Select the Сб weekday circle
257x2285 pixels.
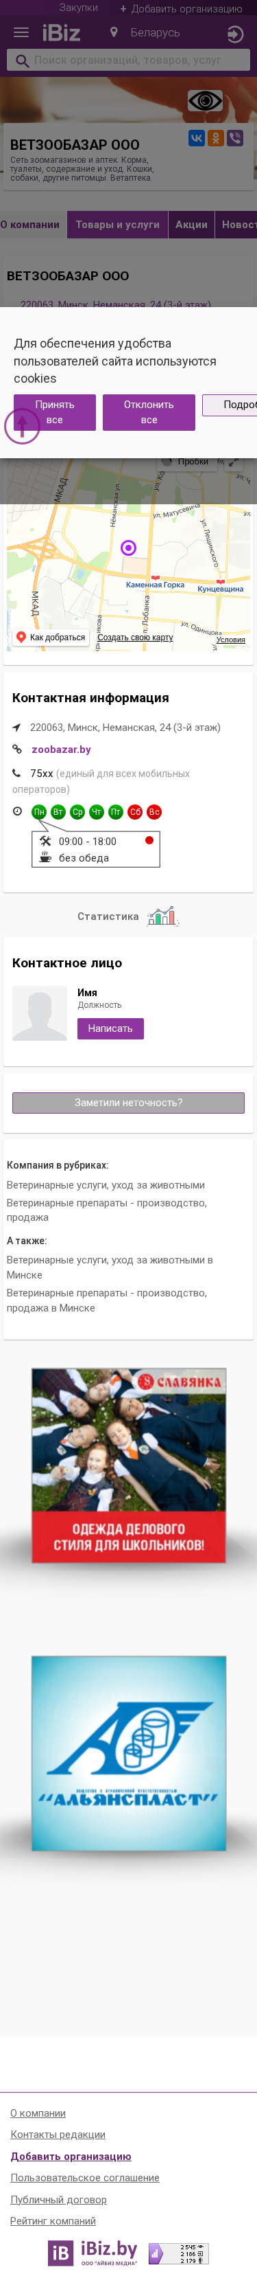pos(135,811)
